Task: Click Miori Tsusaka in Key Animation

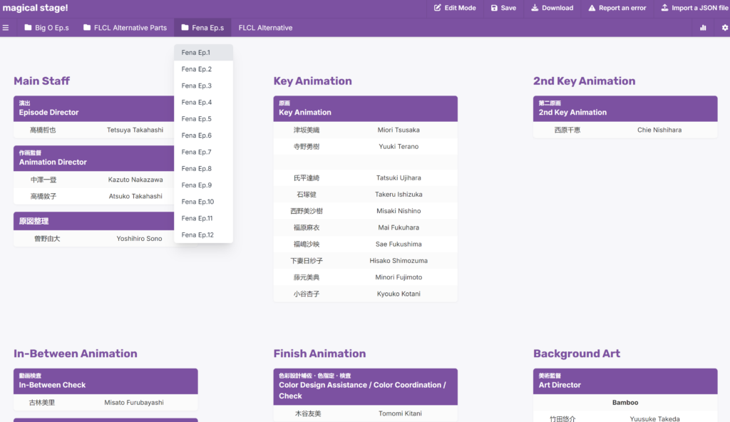Action: (398, 130)
